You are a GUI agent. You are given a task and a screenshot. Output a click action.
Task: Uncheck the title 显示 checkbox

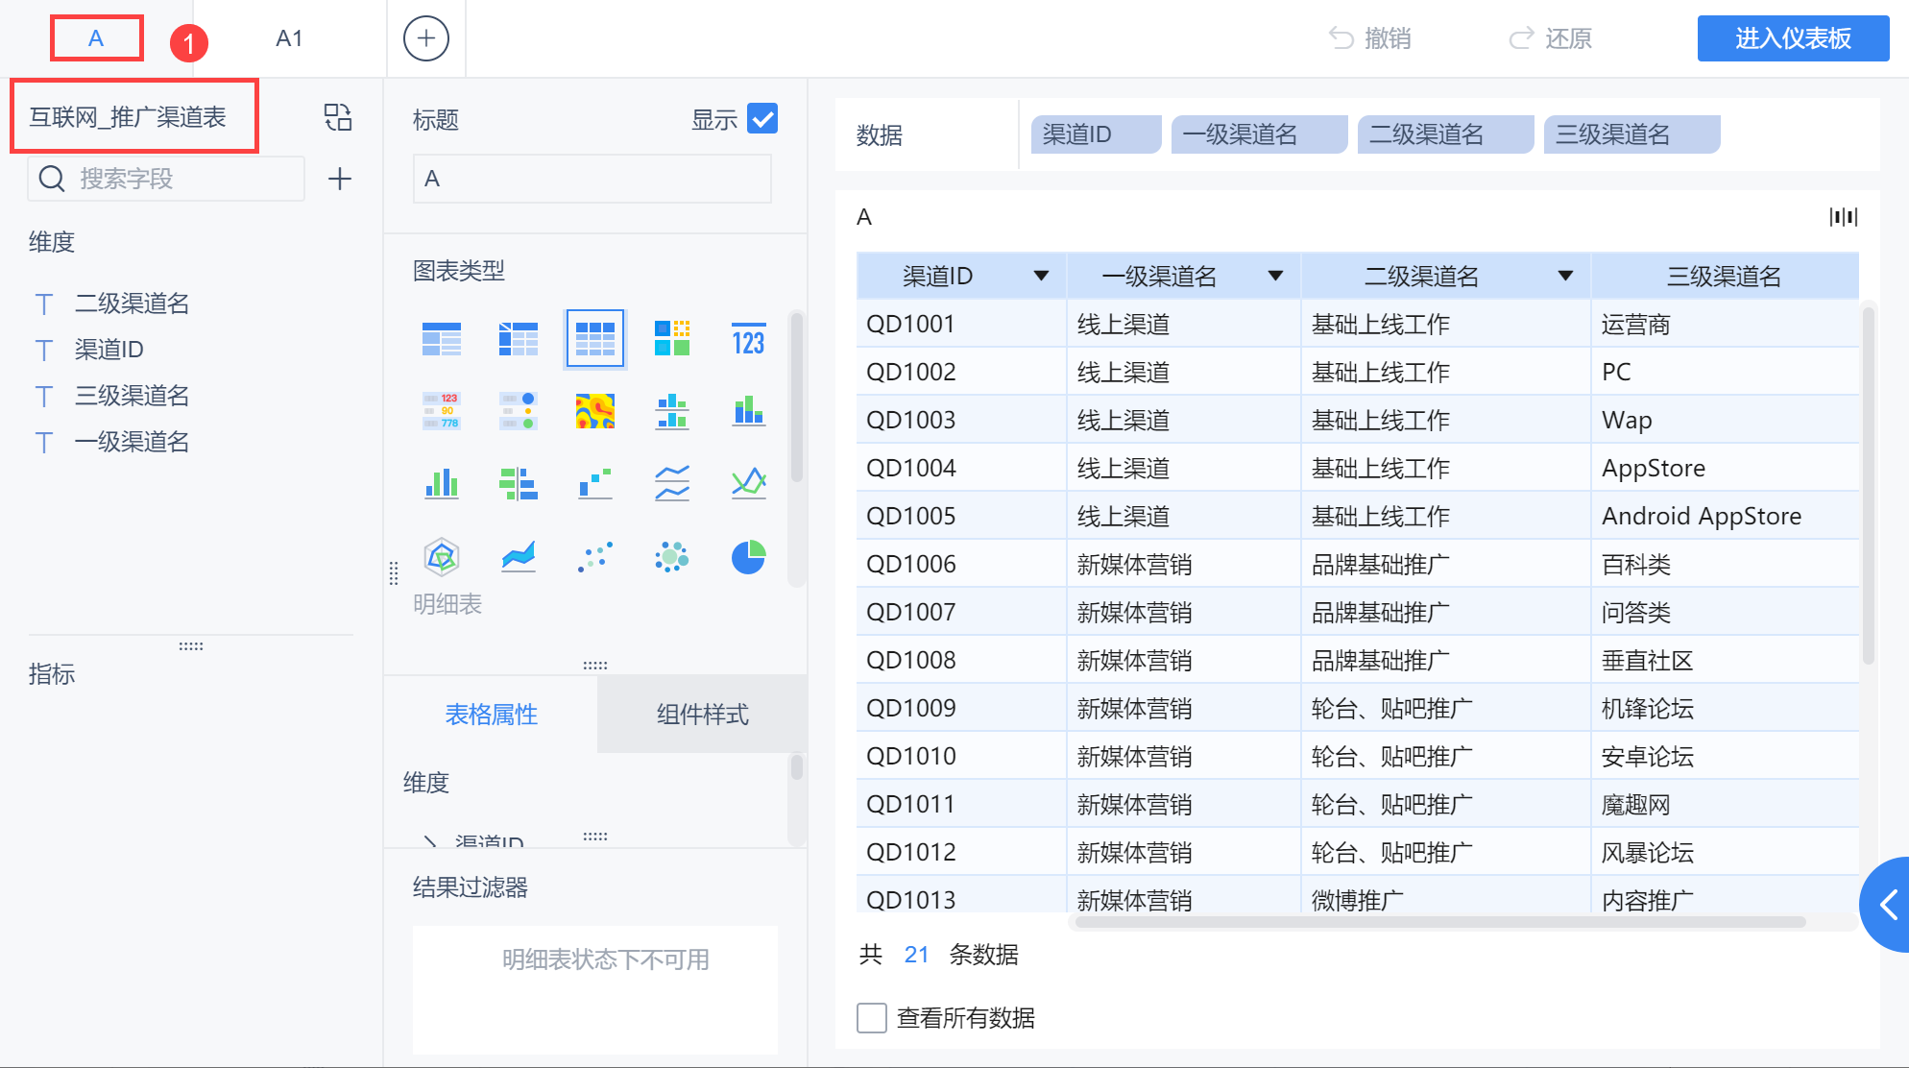pos(762,119)
